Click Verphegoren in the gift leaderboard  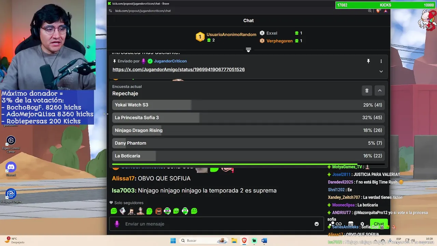point(280,41)
